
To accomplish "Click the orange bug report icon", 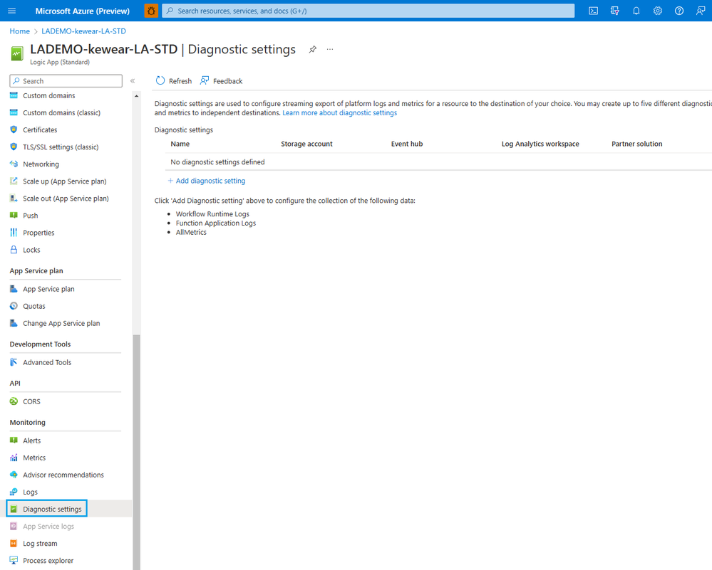I will (151, 11).
